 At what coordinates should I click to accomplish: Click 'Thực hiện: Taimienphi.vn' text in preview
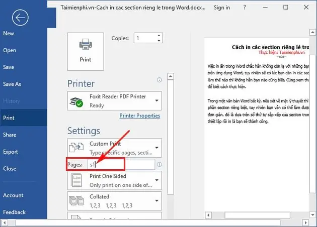282,52
